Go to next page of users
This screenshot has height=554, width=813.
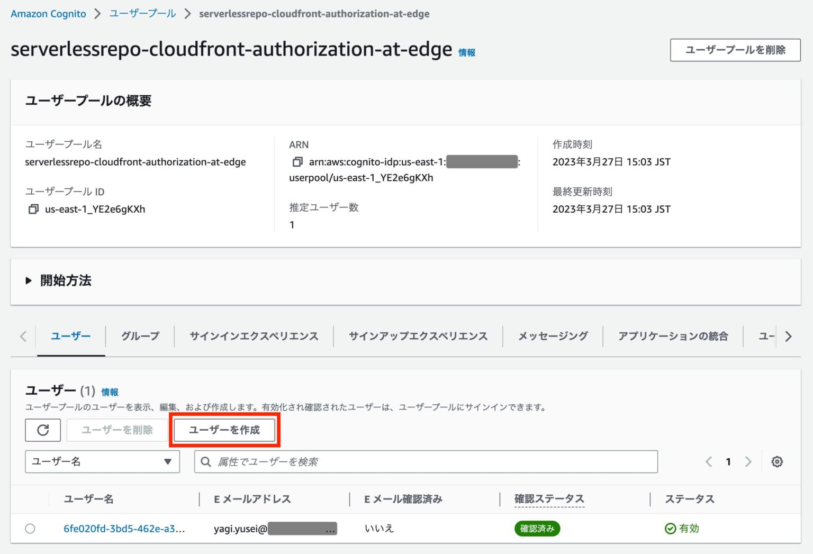click(748, 461)
